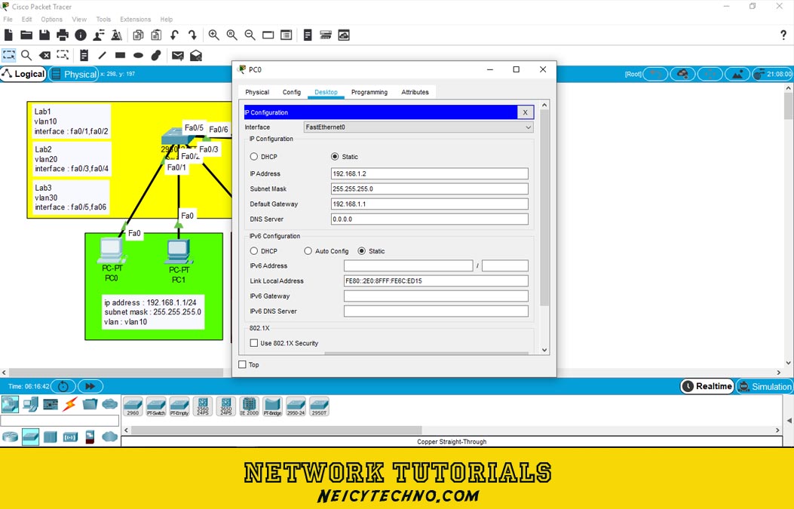This screenshot has width=794, height=509.
Task: Switch to the Programming tab in PC0
Action: tap(369, 92)
